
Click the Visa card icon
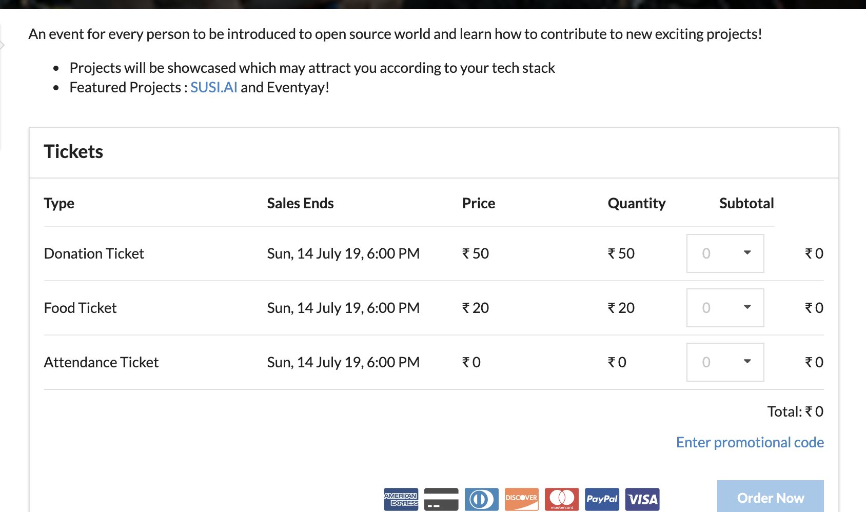click(x=642, y=499)
